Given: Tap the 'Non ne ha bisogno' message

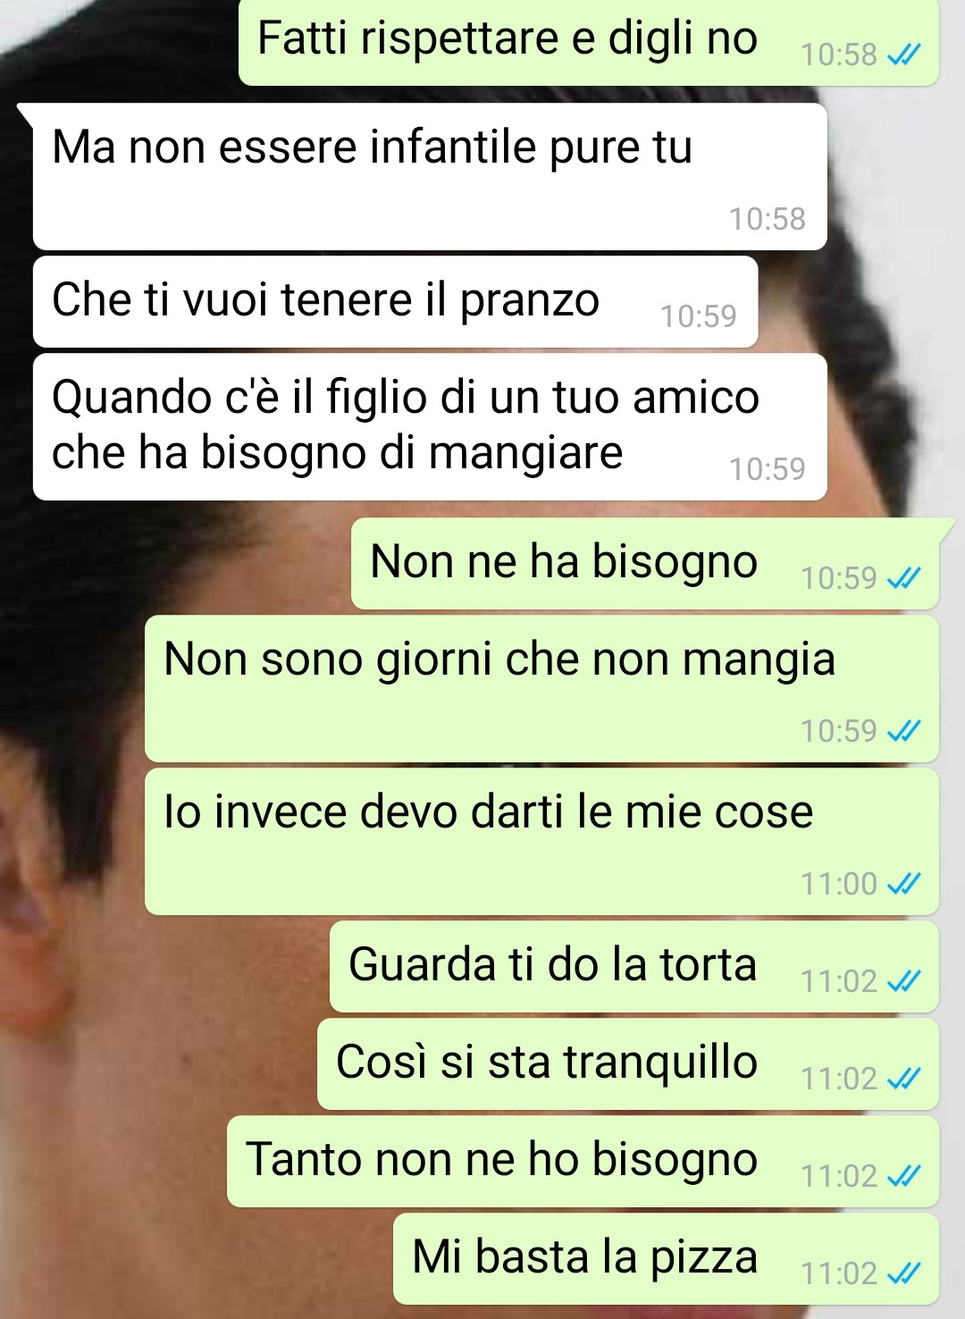Looking at the screenshot, I should (645, 565).
